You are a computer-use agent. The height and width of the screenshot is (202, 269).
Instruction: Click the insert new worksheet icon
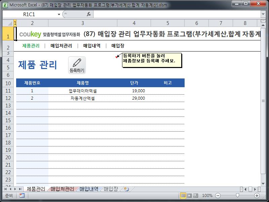tap(127, 189)
